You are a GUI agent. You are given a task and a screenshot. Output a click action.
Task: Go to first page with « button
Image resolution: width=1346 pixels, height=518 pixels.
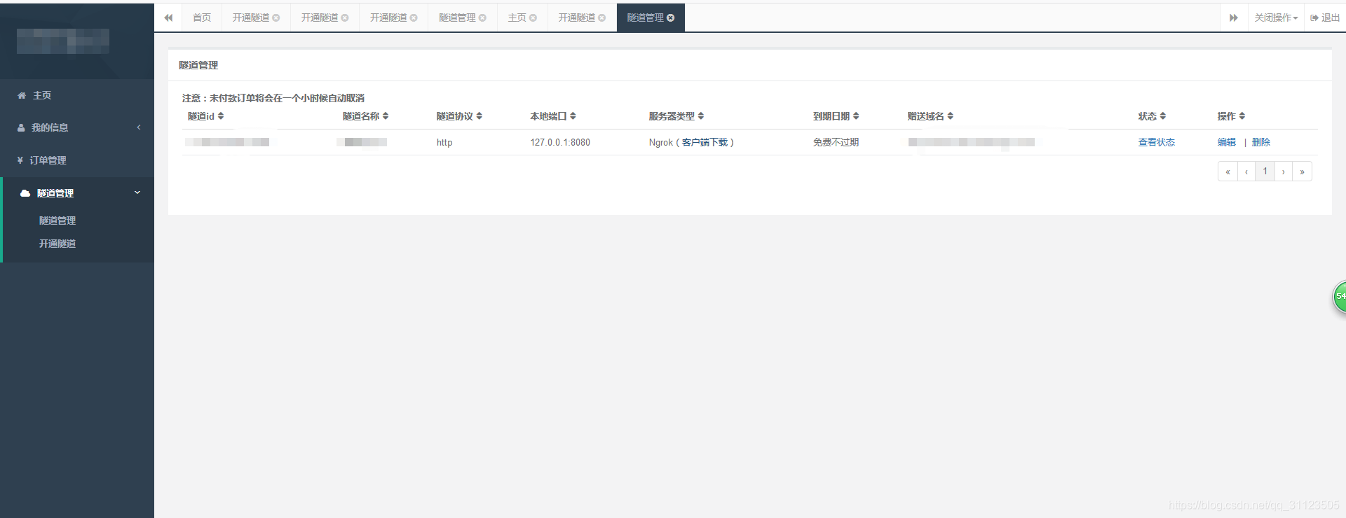click(1228, 171)
